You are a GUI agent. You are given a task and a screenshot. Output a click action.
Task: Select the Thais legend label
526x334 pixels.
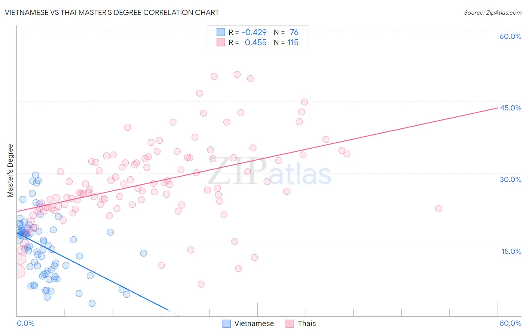(x=307, y=324)
